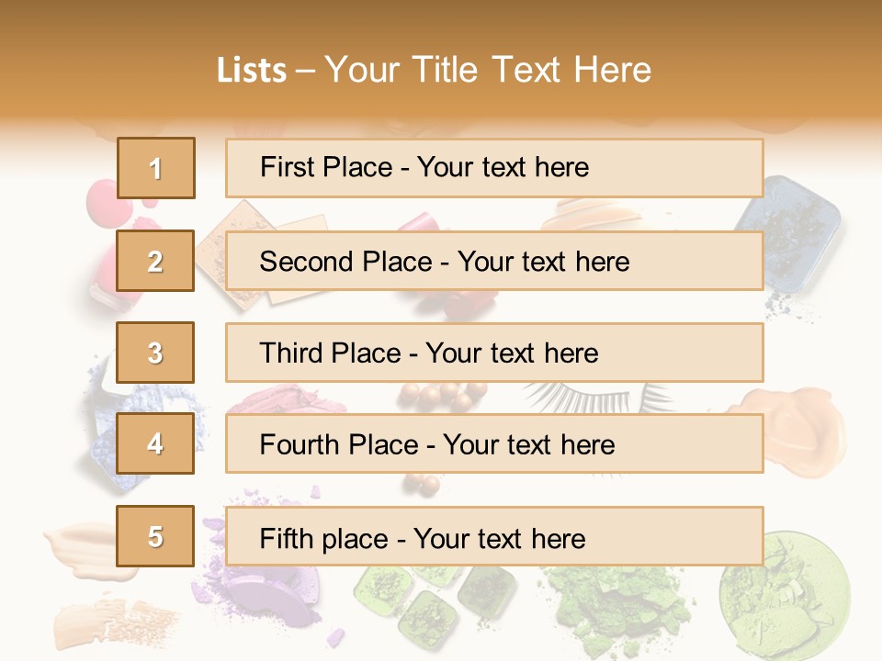Select the number 1 box
This screenshot has height=661, width=882.
coord(156,168)
